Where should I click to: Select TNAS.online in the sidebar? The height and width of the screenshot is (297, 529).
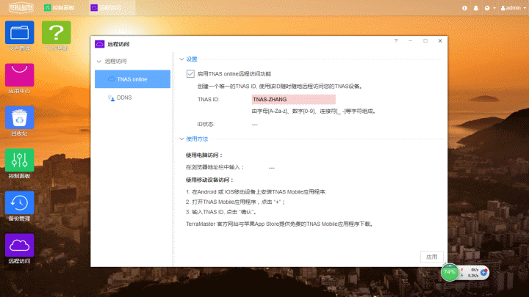(x=132, y=79)
